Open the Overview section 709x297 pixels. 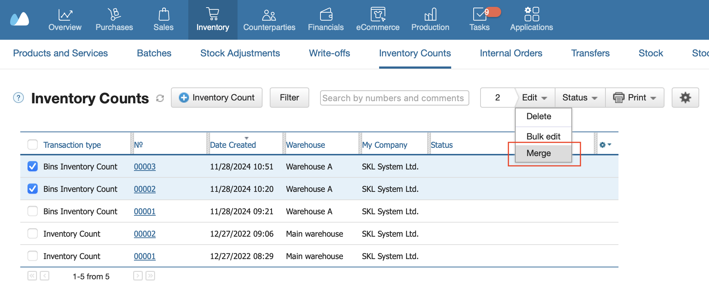pos(65,20)
